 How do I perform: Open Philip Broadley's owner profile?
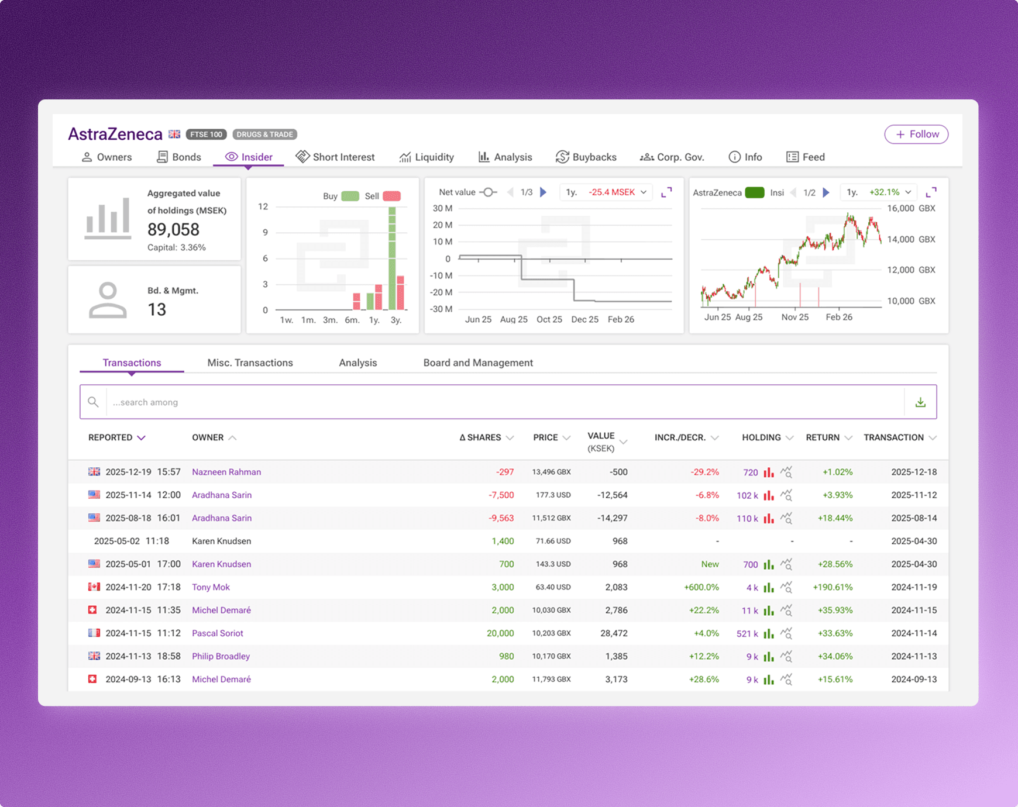pyautogui.click(x=221, y=656)
